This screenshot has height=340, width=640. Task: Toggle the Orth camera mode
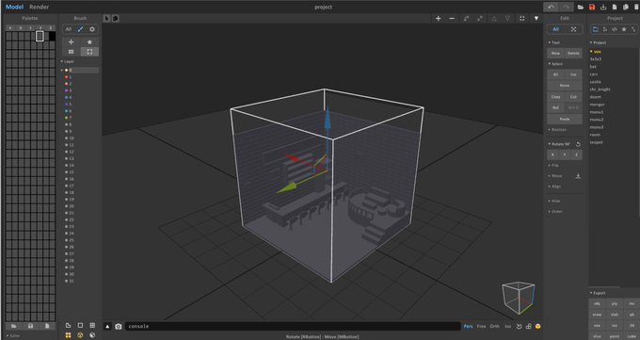click(495, 326)
